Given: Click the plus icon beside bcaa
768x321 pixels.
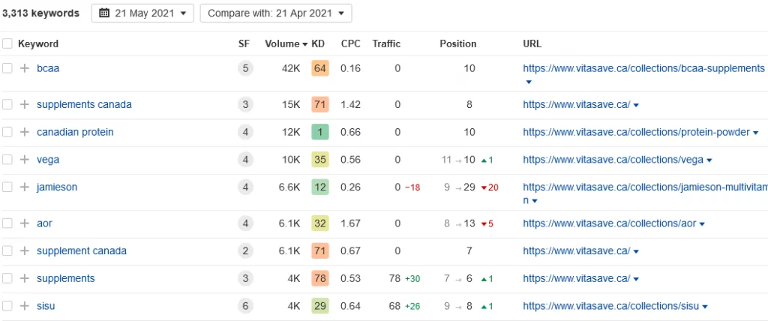Looking at the screenshot, I should (25, 68).
